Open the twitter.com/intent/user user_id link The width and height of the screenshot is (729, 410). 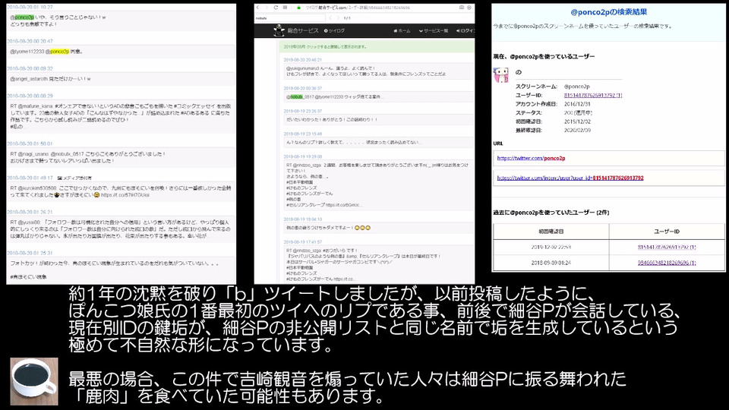(570, 178)
